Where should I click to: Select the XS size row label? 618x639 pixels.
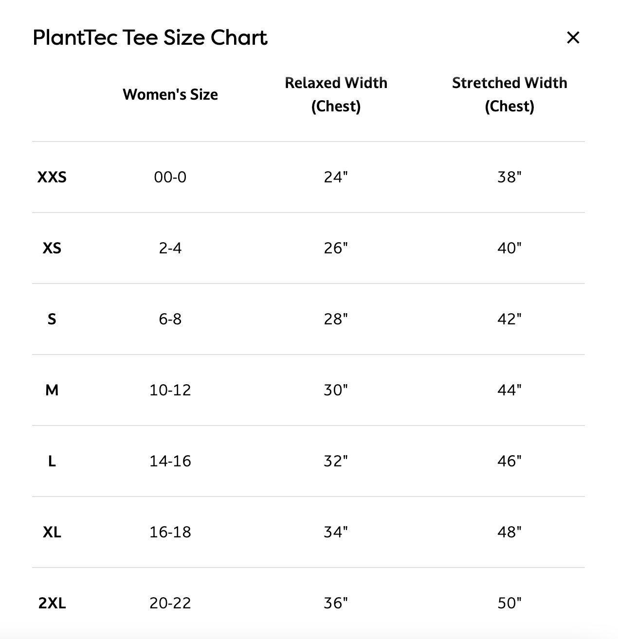(52, 248)
